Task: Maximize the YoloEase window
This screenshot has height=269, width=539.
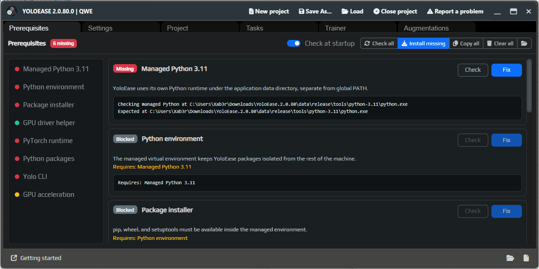Action: click(513, 11)
